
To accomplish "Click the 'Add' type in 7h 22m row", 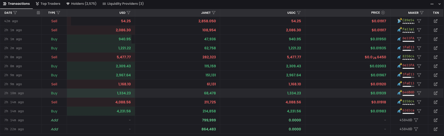I will point(54,129).
